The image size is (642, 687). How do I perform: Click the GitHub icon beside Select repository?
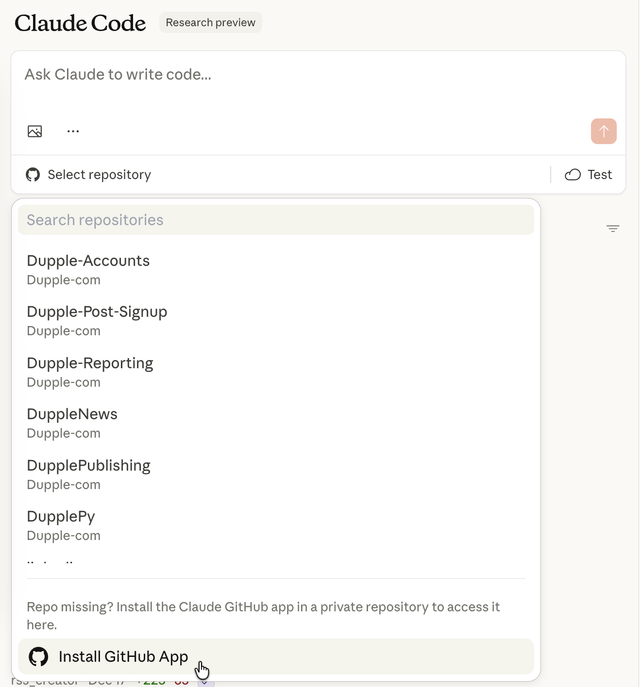[33, 175]
